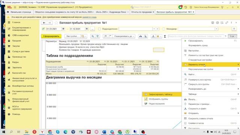Click the filter funnel icon at right of filters

(x=234, y=29)
